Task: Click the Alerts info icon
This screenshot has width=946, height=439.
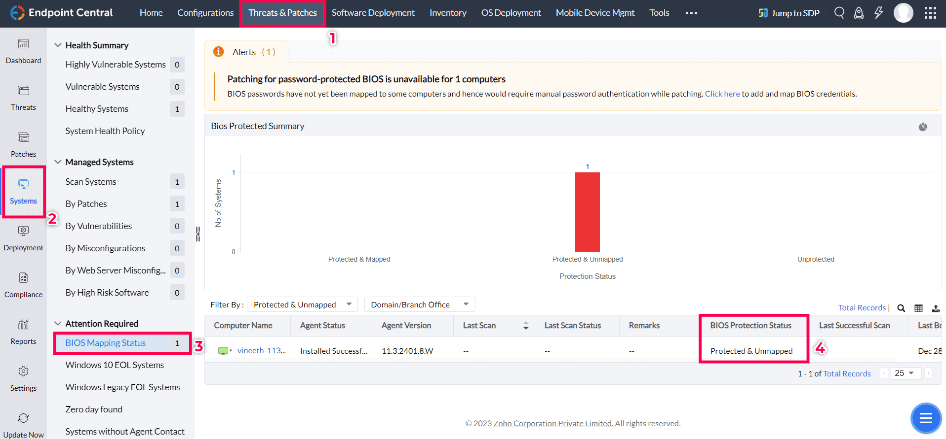Action: (218, 52)
